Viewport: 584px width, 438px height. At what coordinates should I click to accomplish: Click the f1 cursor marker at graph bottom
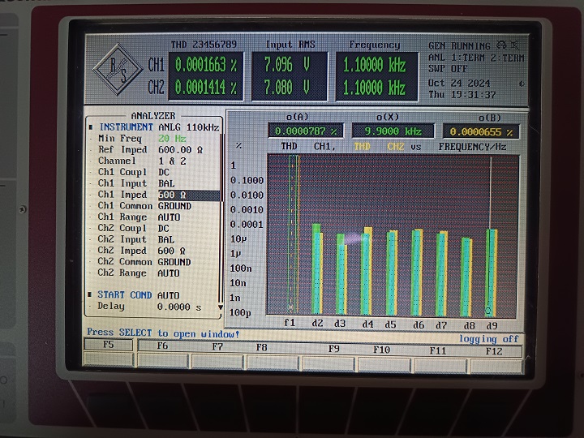pos(290,307)
